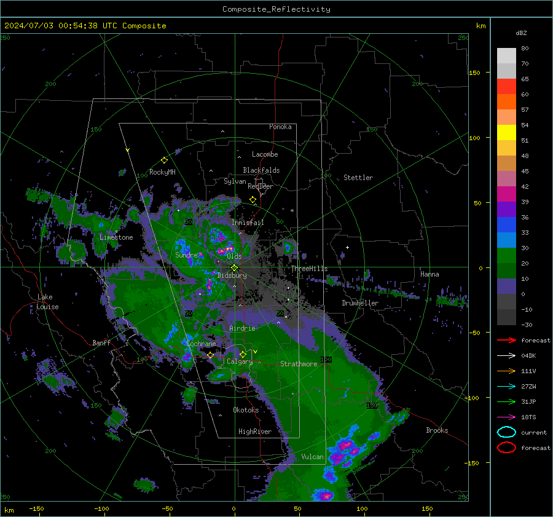
Task: Click the cyan current ellipse symbol
Action: [x=506, y=432]
